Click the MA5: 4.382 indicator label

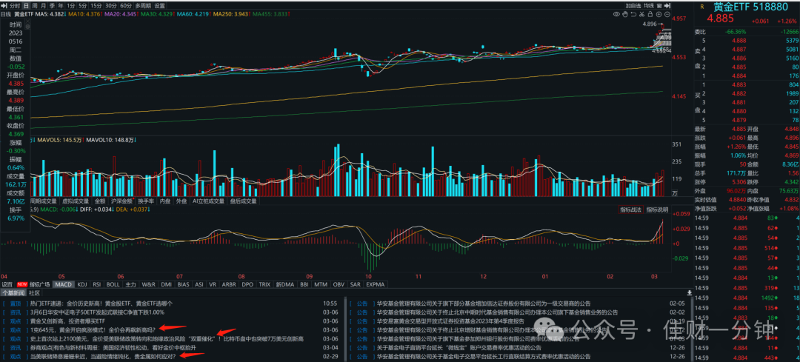click(50, 14)
